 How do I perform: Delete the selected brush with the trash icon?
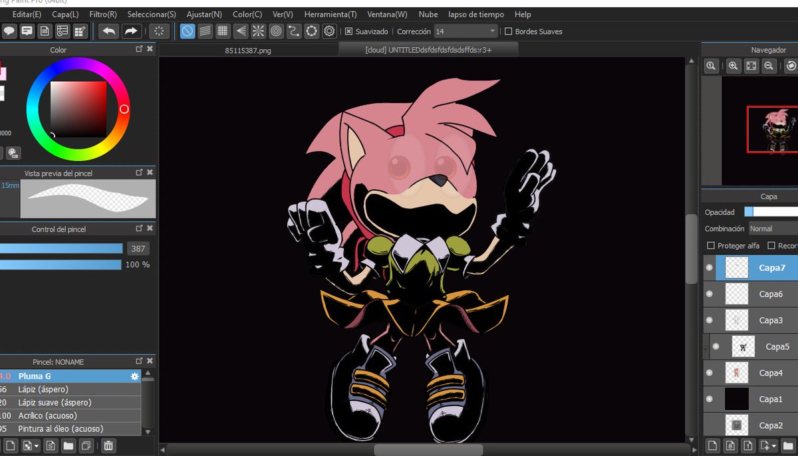pos(109,446)
